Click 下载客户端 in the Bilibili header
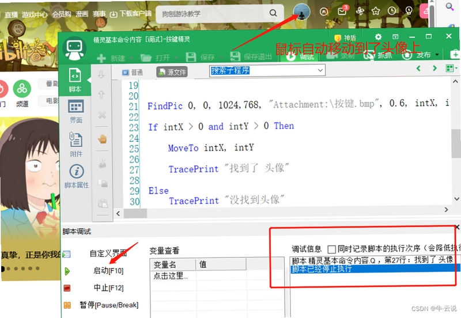Image resolution: width=461 pixels, height=318 pixels. click(131, 13)
